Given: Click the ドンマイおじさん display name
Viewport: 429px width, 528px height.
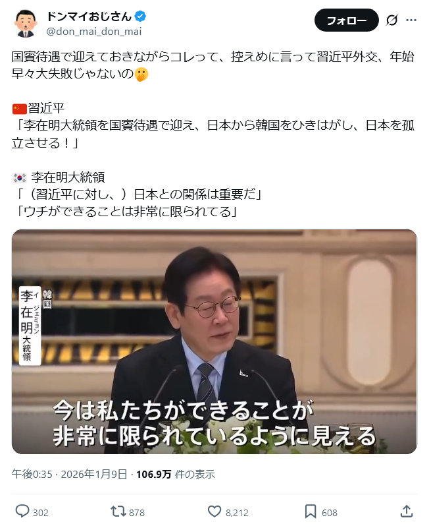Looking at the screenshot, I should point(89,16).
